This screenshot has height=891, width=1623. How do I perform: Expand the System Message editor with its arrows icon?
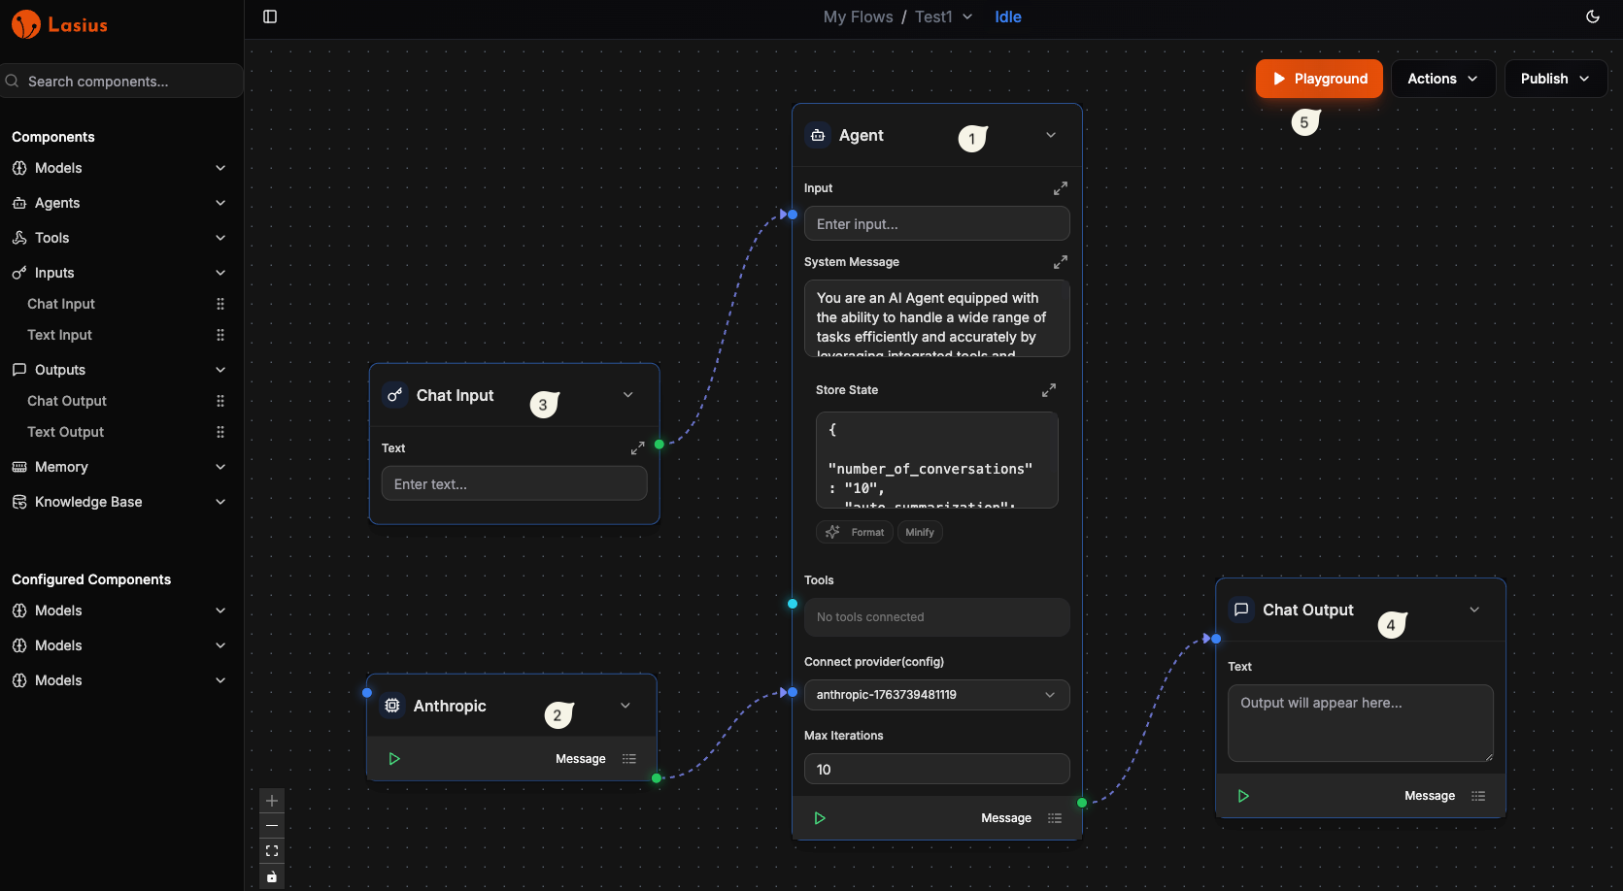[x=1060, y=261]
